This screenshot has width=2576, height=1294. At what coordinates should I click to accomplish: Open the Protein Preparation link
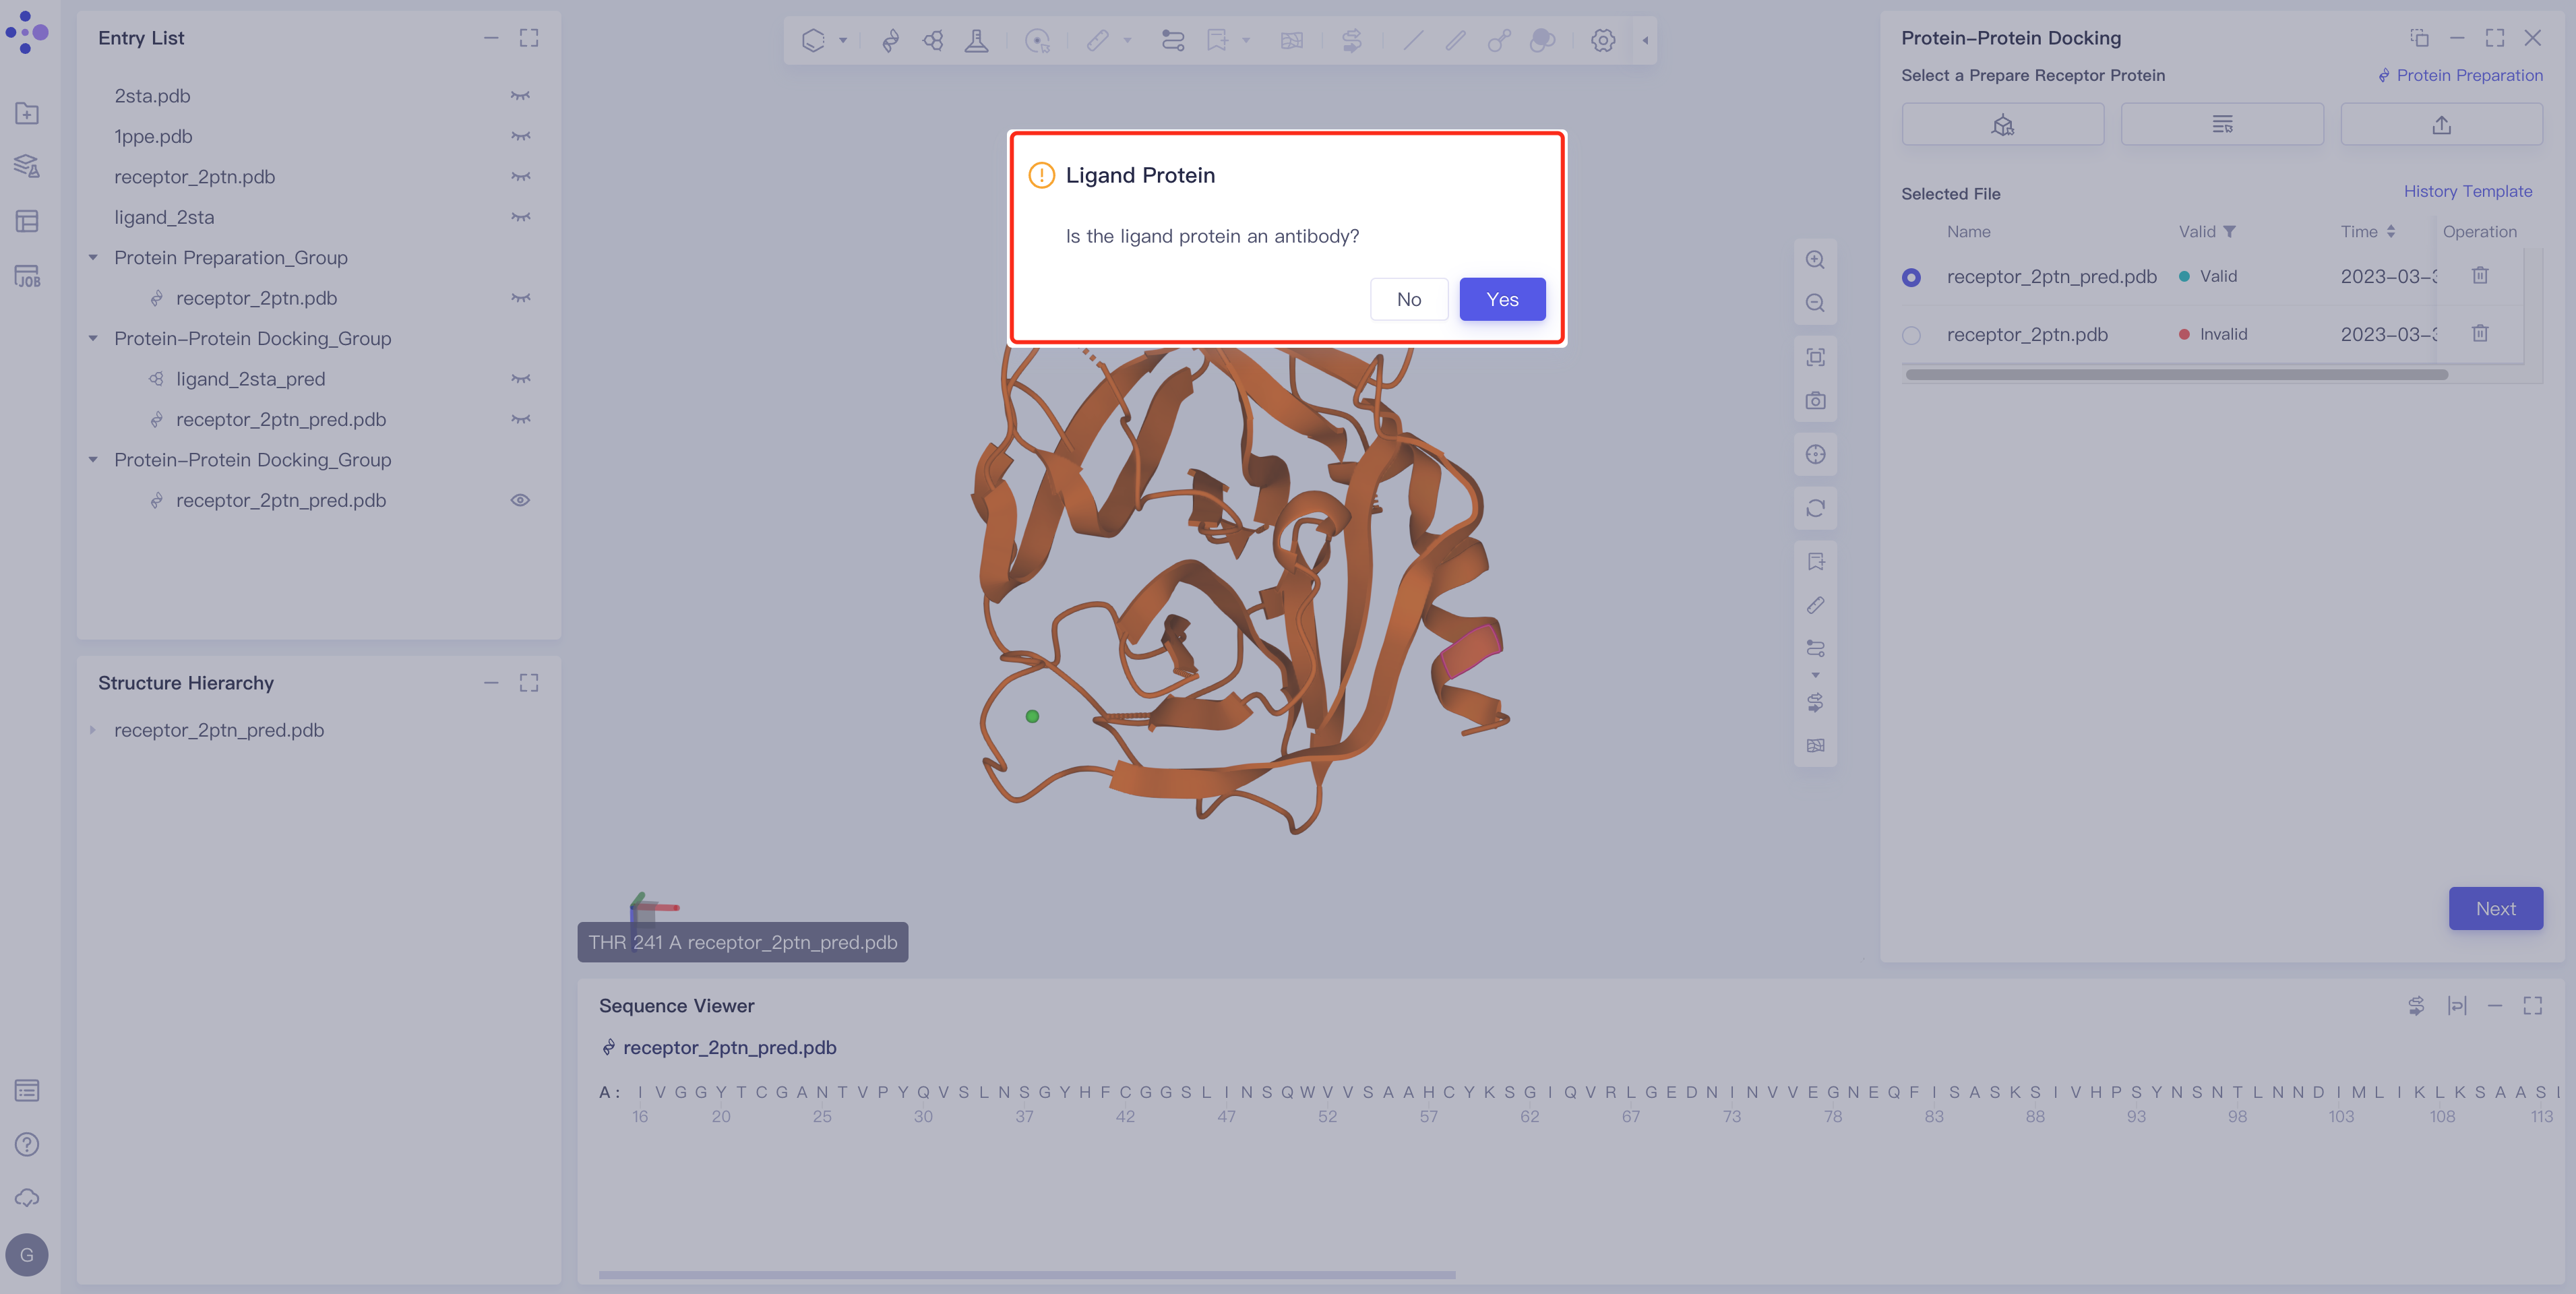[2459, 75]
